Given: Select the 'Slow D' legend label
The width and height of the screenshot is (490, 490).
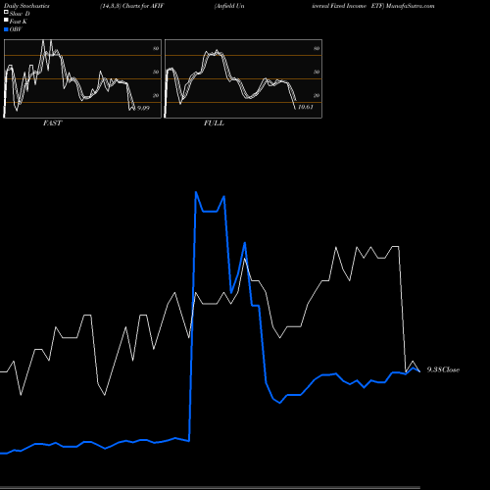Looking at the screenshot, I should [x=20, y=14].
